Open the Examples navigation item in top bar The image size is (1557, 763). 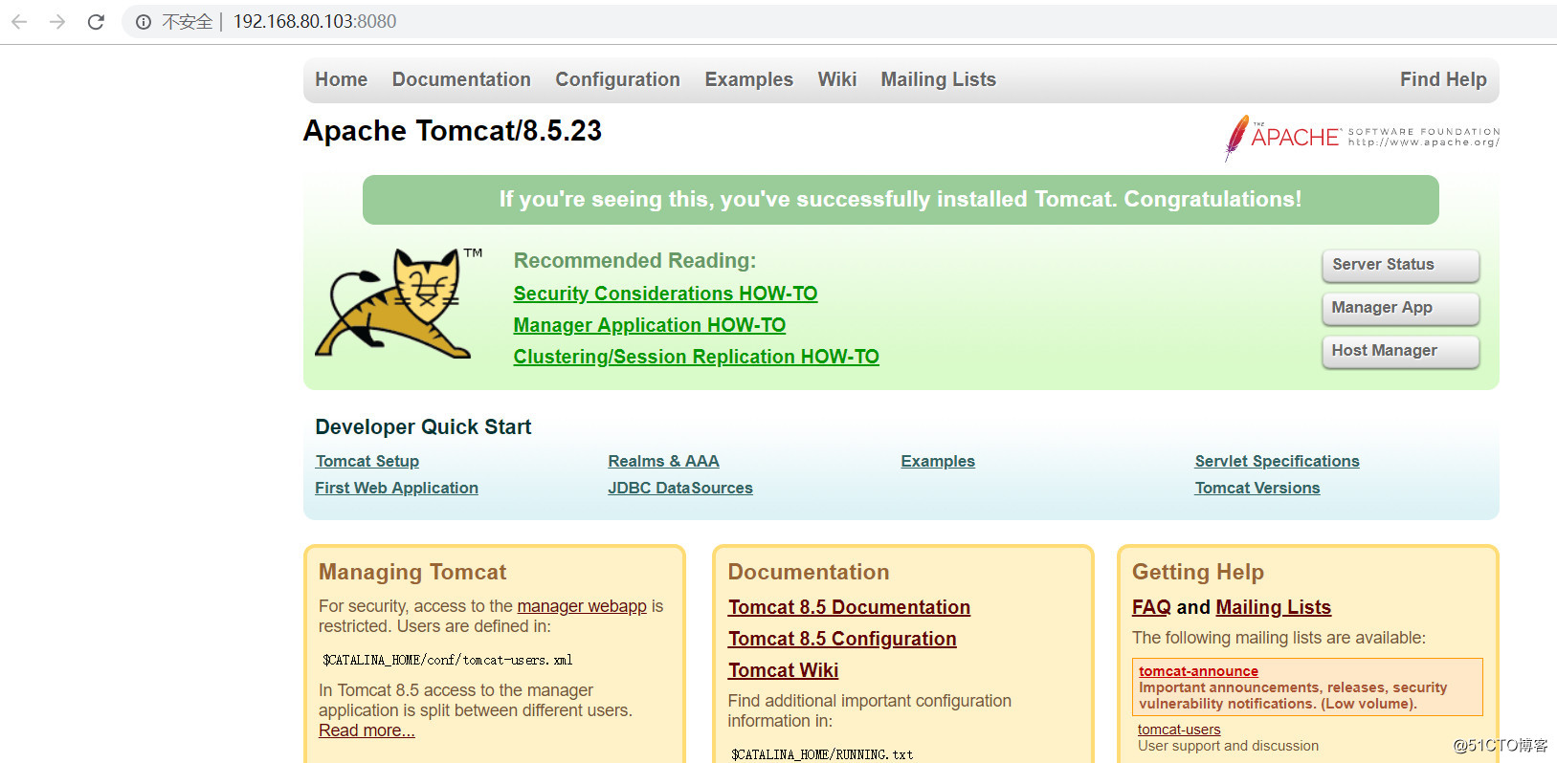coord(749,79)
